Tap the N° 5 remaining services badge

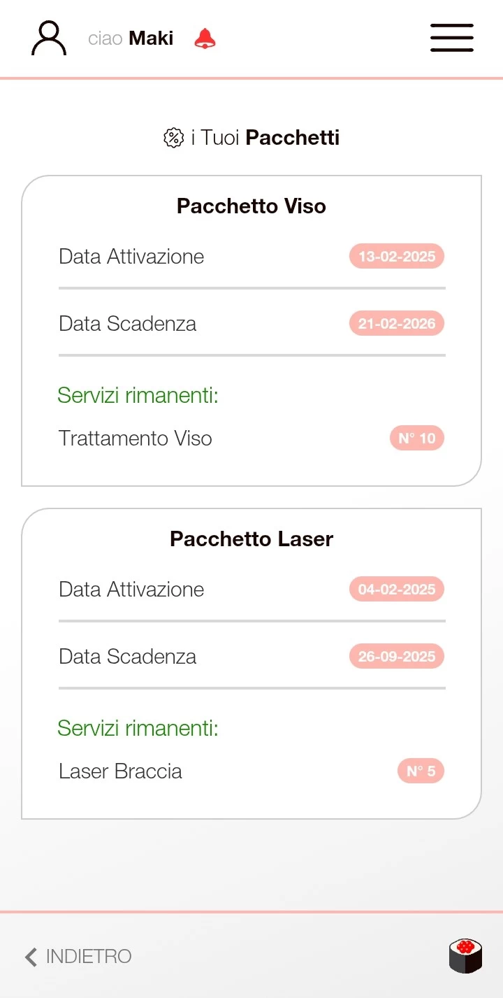[421, 771]
